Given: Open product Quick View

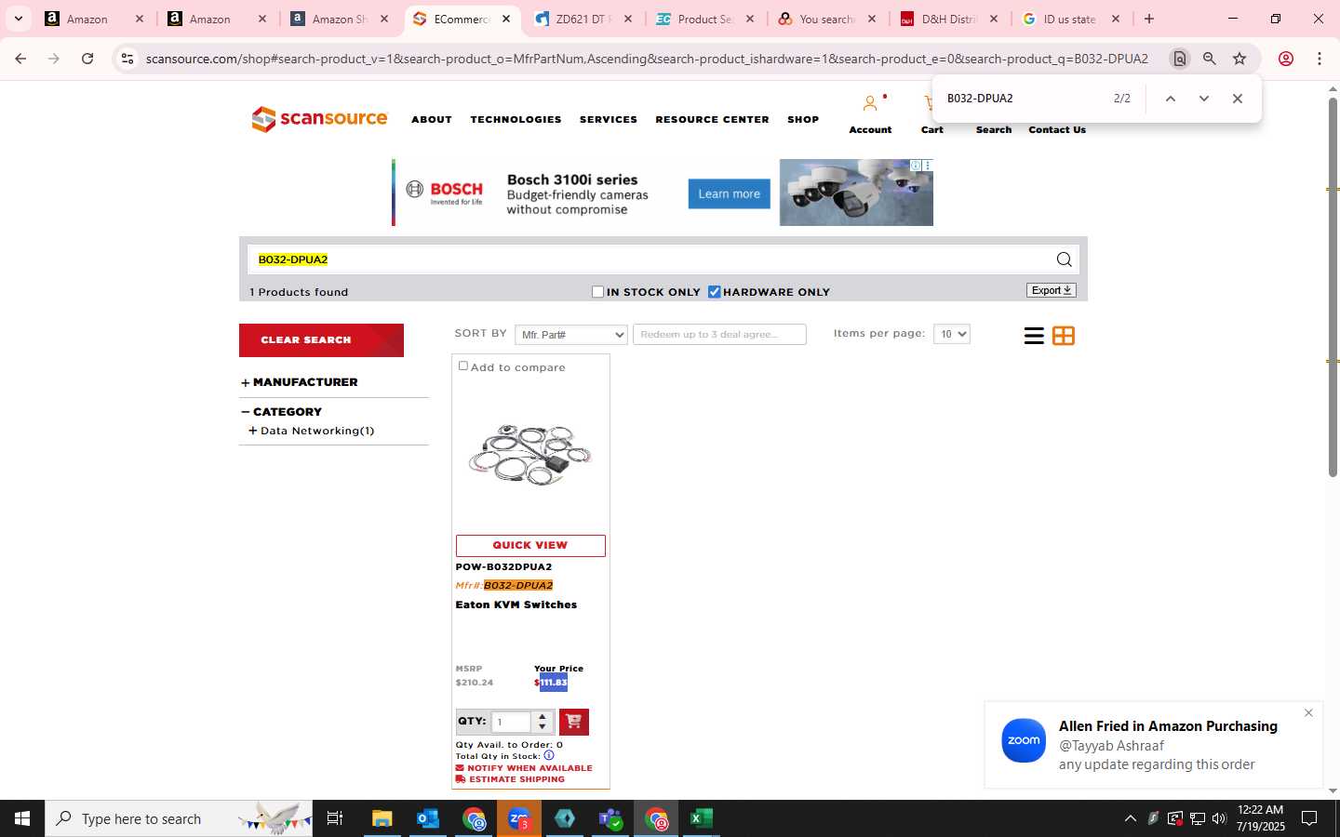Looking at the screenshot, I should coord(530,546).
